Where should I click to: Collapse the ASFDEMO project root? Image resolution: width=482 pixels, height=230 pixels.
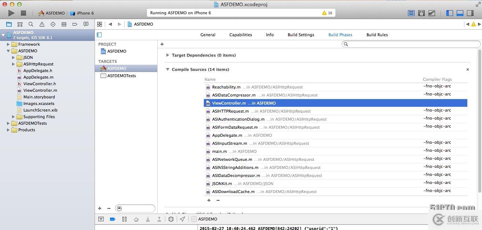click(x=3, y=35)
